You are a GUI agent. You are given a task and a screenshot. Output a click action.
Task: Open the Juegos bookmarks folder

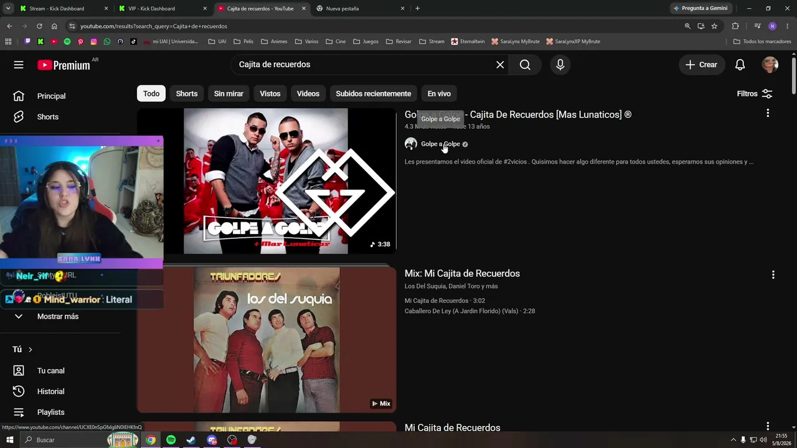pos(365,42)
